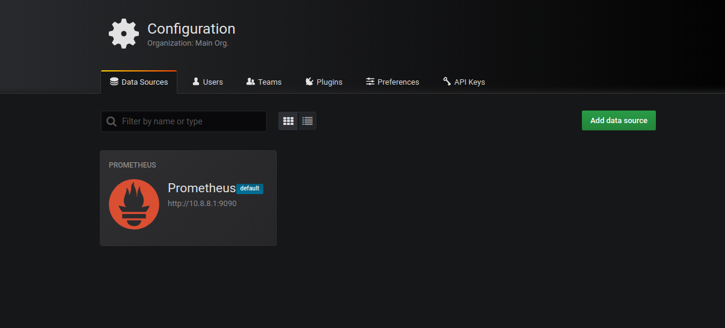Click the blue default badge

249,189
